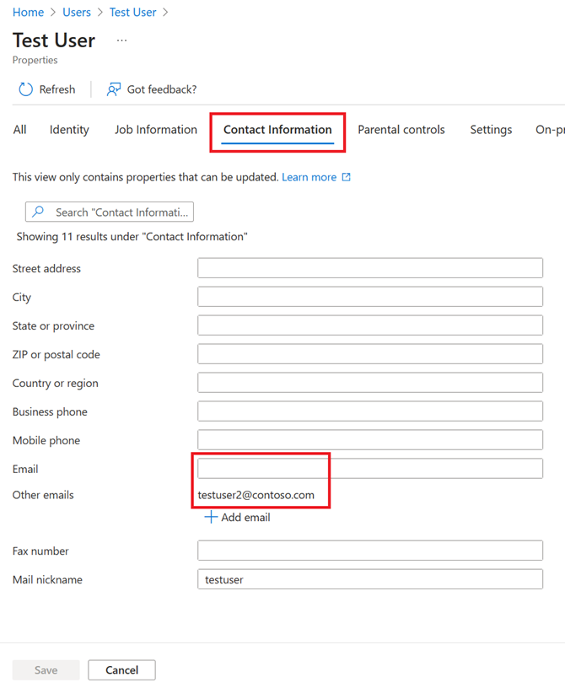Click the plus icon beside Add email
This screenshot has width=565, height=688.
click(211, 517)
